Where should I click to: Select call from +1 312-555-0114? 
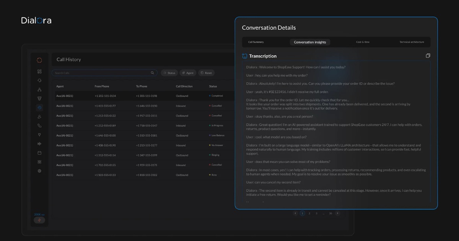coord(105,155)
